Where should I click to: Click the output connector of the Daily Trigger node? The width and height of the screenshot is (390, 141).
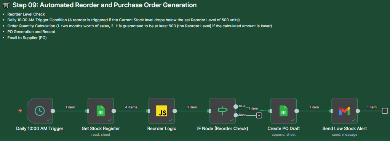[53, 111]
